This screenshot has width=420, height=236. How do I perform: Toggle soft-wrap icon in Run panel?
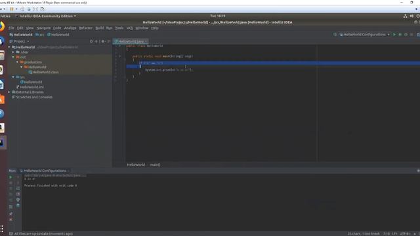click(x=18, y=188)
